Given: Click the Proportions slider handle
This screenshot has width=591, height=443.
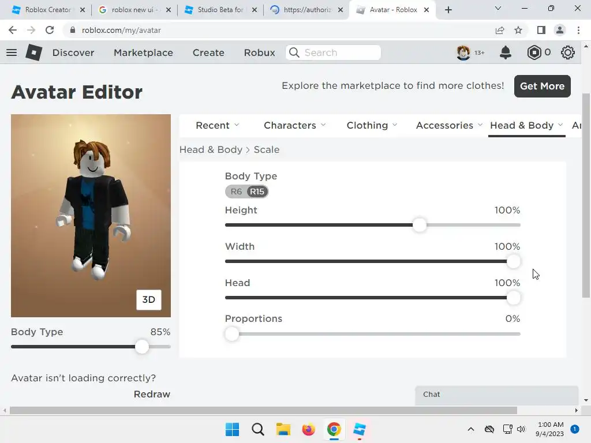Looking at the screenshot, I should pos(232,334).
